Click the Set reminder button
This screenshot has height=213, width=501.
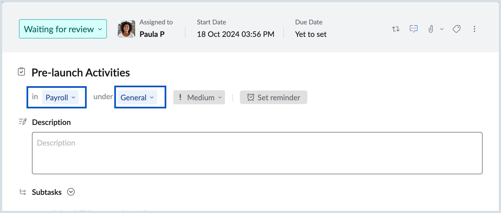pyautogui.click(x=274, y=97)
